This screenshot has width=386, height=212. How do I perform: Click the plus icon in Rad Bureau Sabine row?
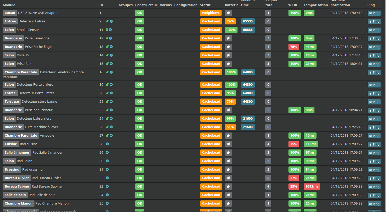(x=107, y=187)
